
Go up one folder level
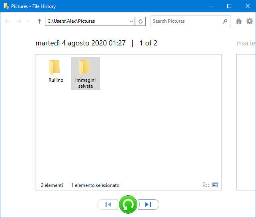(x=39, y=21)
